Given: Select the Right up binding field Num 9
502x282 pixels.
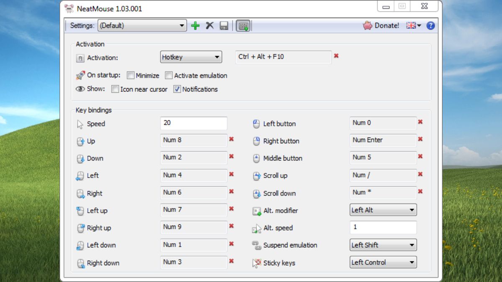Looking at the screenshot, I should (x=194, y=227).
